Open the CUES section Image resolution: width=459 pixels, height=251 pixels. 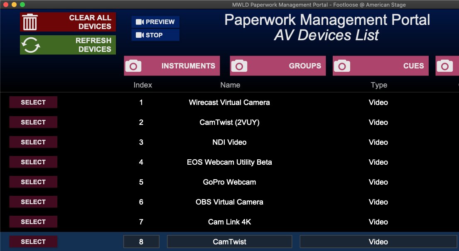pyautogui.click(x=380, y=66)
